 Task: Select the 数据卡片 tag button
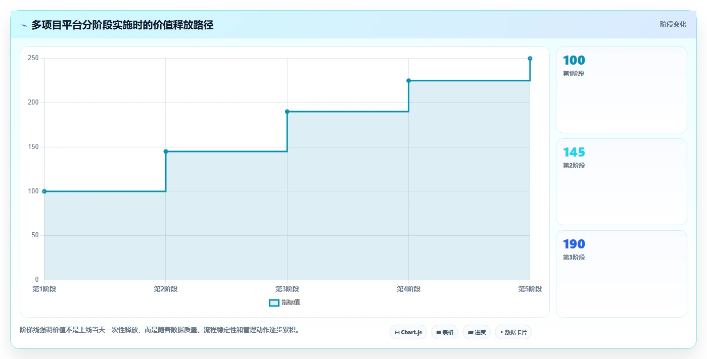(513, 332)
